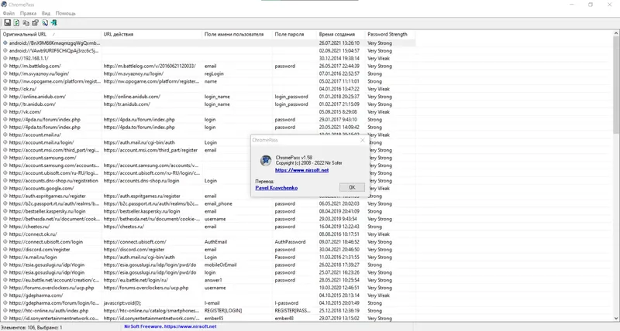
Task: Sort by the Password Strength column header
Action: pyautogui.click(x=387, y=35)
